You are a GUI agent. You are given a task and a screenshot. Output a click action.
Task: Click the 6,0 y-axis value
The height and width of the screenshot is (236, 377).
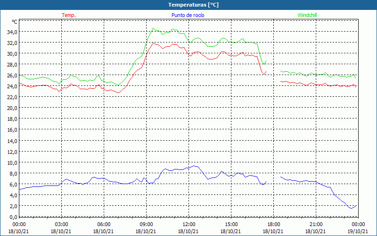13,185
